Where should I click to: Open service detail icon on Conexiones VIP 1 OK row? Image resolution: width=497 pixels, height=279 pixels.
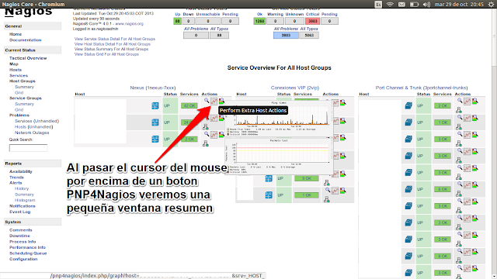(x=343, y=191)
